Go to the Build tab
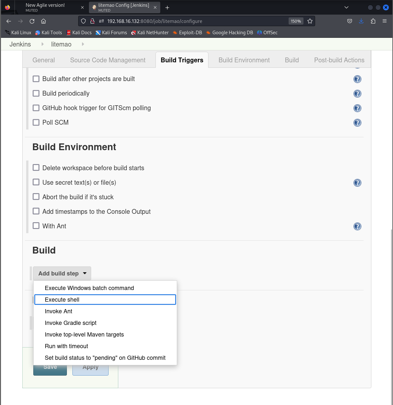This screenshot has height=405, width=393. coord(292,60)
